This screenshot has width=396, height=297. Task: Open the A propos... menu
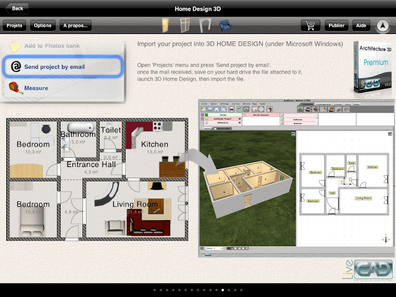75,25
